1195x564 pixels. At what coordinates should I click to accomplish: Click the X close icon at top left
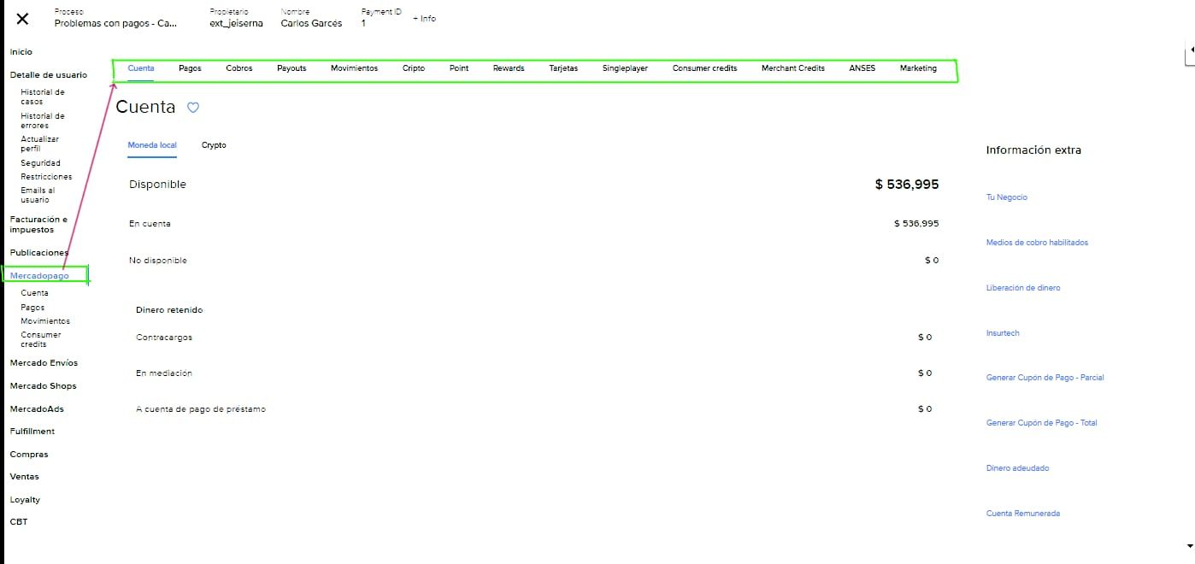[23, 20]
